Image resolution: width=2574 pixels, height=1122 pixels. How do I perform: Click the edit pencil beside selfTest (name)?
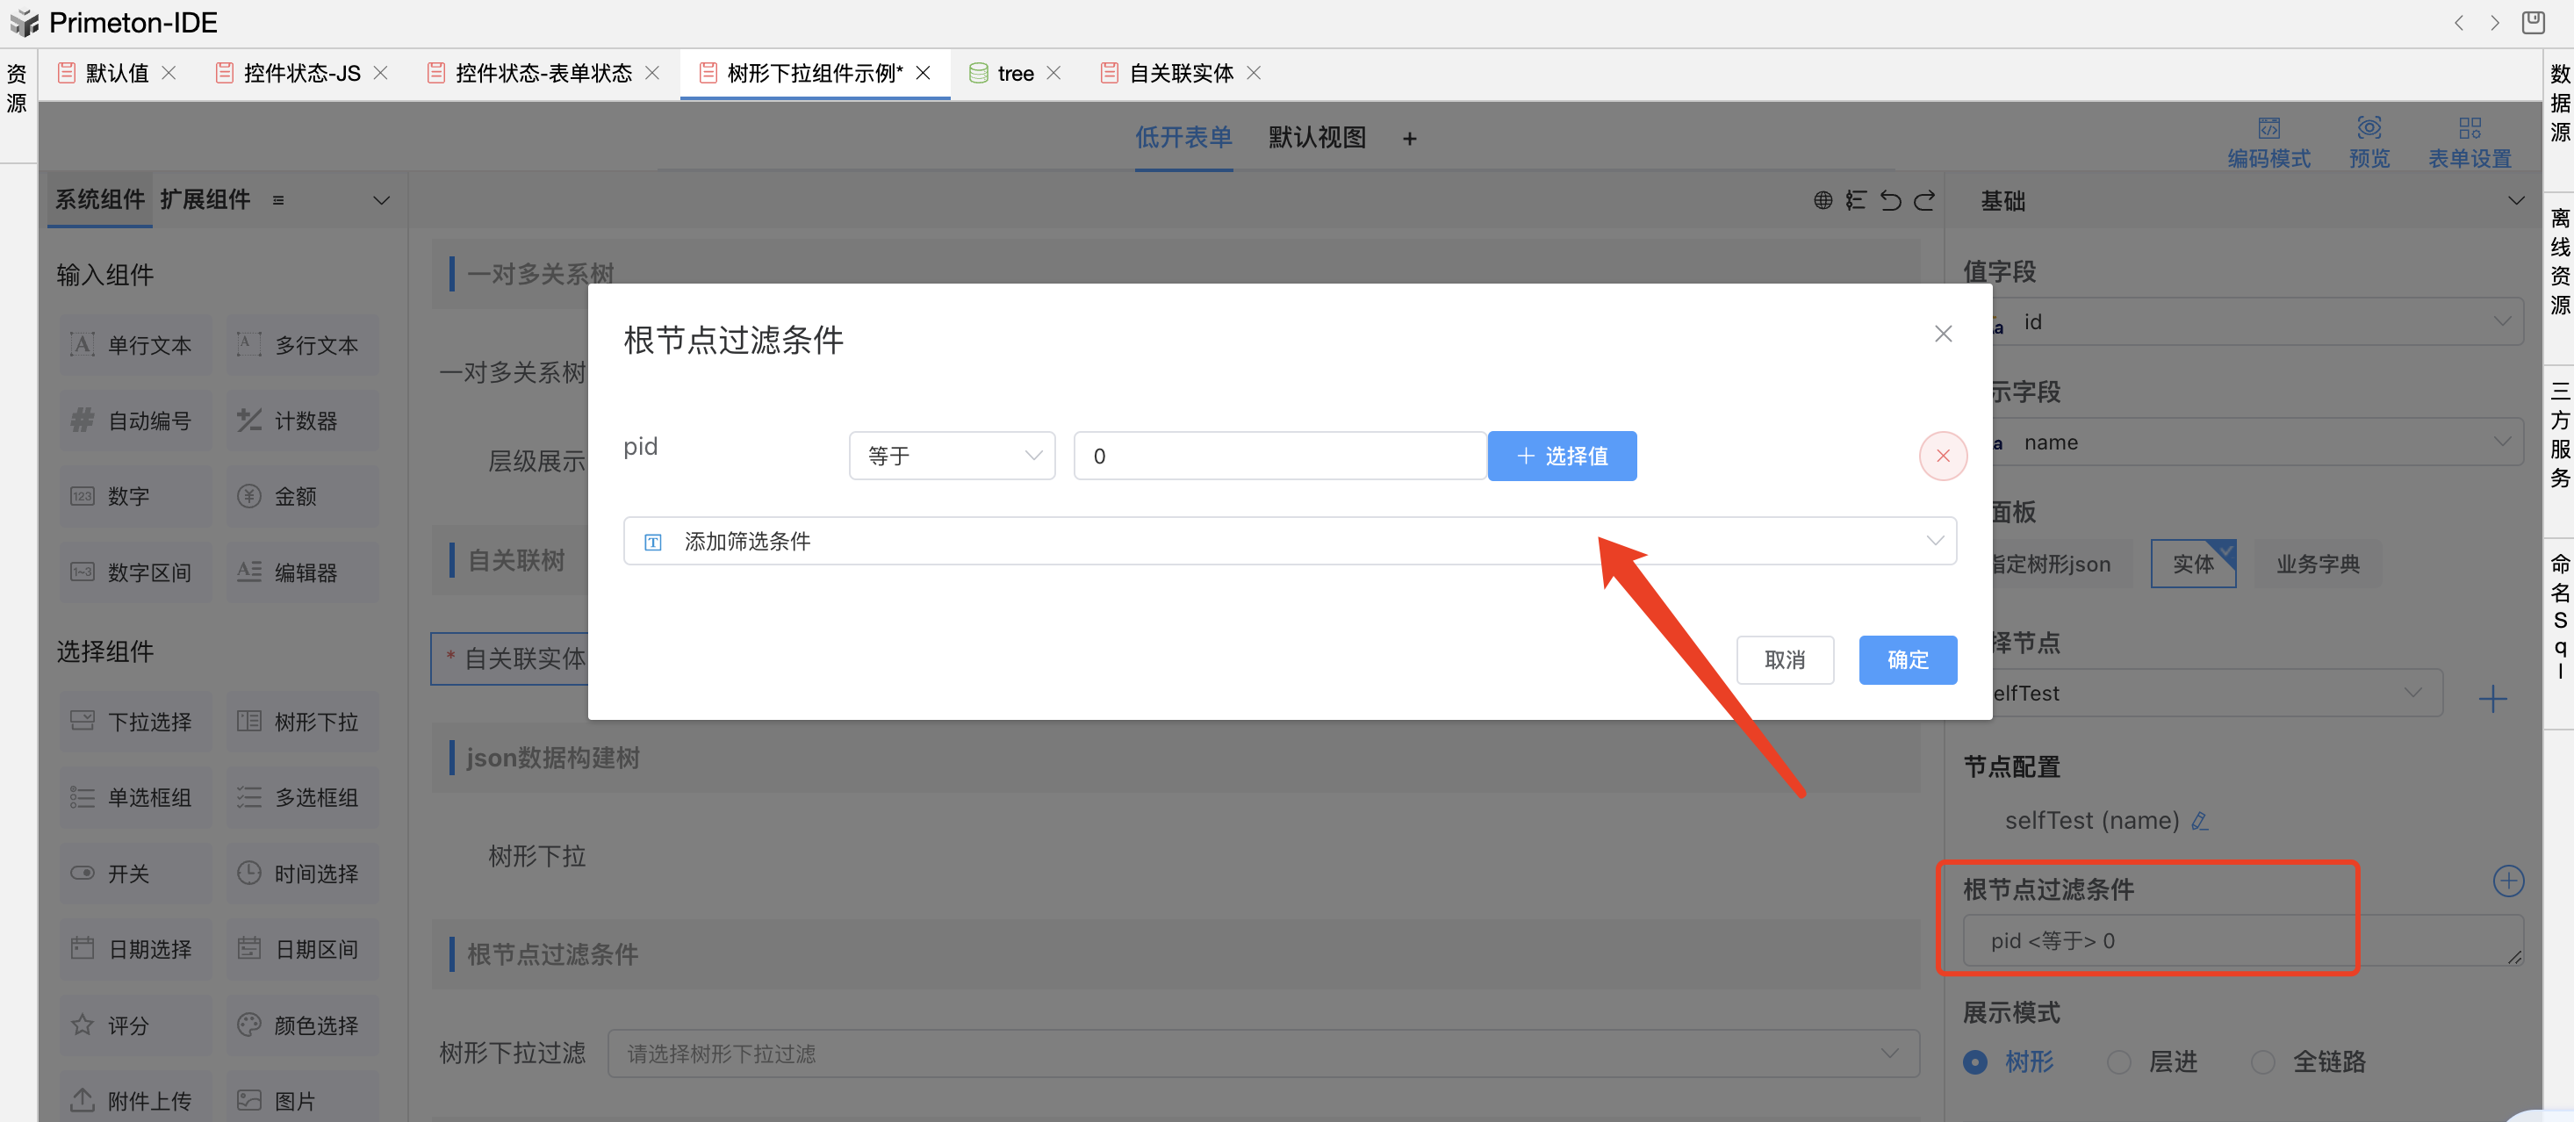(2199, 821)
